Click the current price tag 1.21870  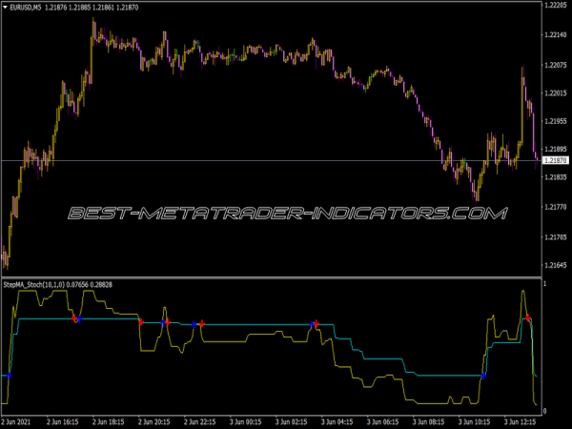[555, 161]
